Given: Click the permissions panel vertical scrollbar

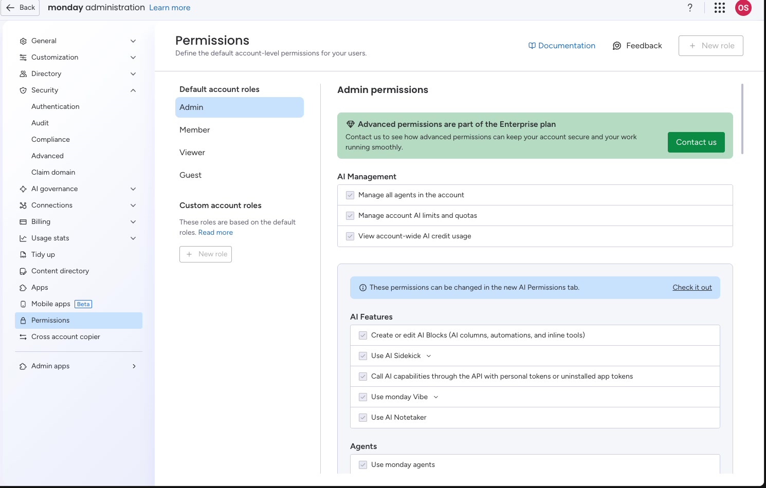Looking at the screenshot, I should [x=742, y=119].
